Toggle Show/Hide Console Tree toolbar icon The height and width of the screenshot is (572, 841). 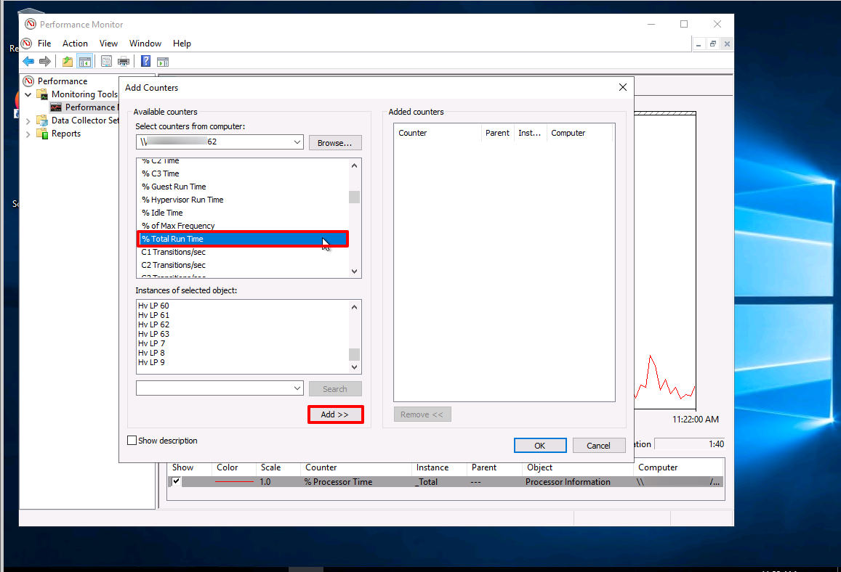coord(85,62)
